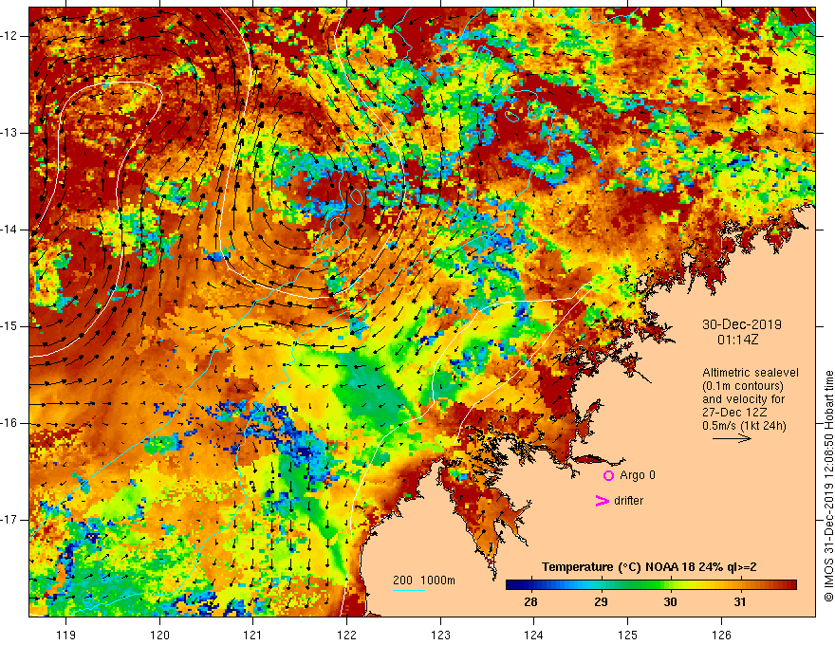Click the IMOS copyright timestamp text
The height and width of the screenshot is (645, 835).
tap(828, 487)
